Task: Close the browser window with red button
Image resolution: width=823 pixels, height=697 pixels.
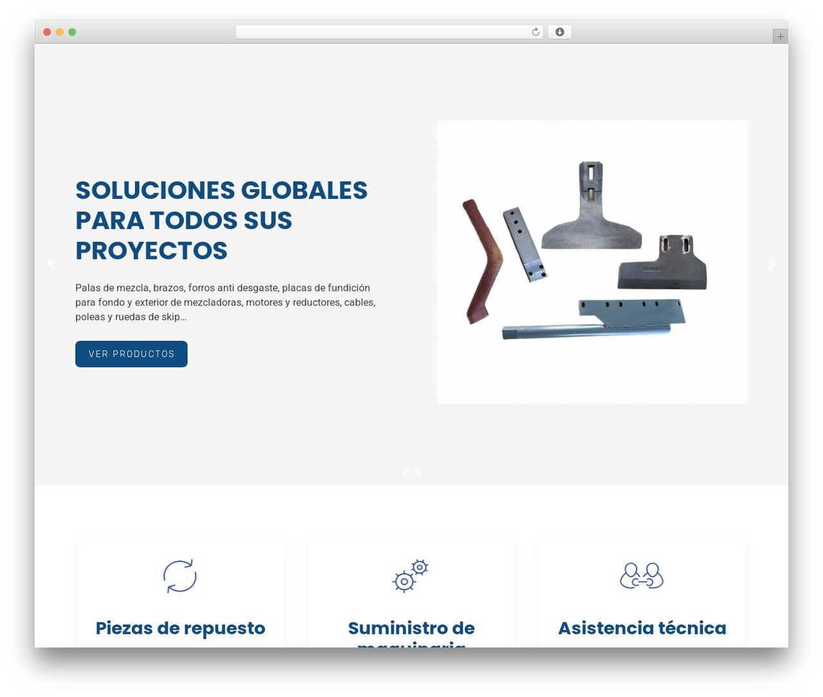Action: click(x=47, y=32)
